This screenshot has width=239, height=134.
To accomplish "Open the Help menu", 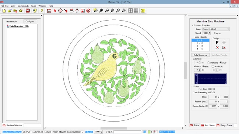I will (51, 6).
